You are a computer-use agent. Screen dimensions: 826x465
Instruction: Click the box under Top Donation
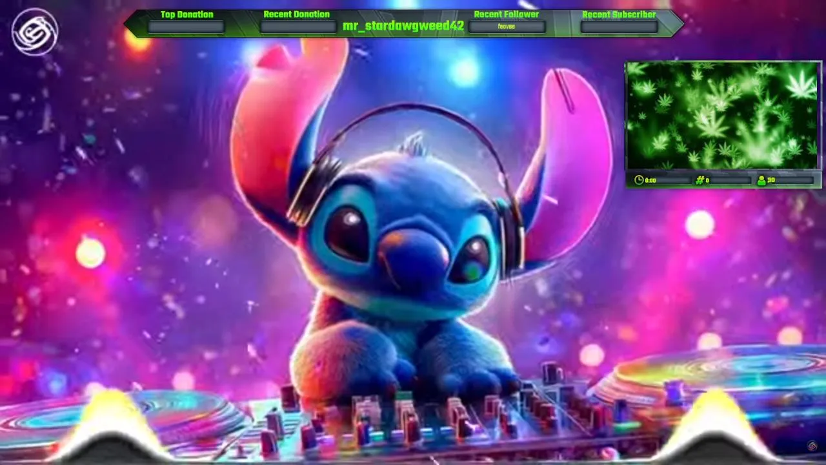(x=186, y=26)
